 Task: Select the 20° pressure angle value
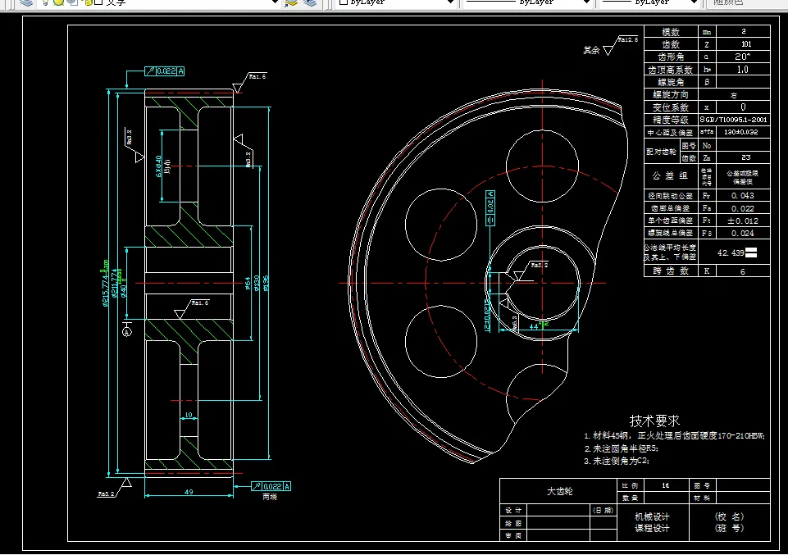point(742,57)
